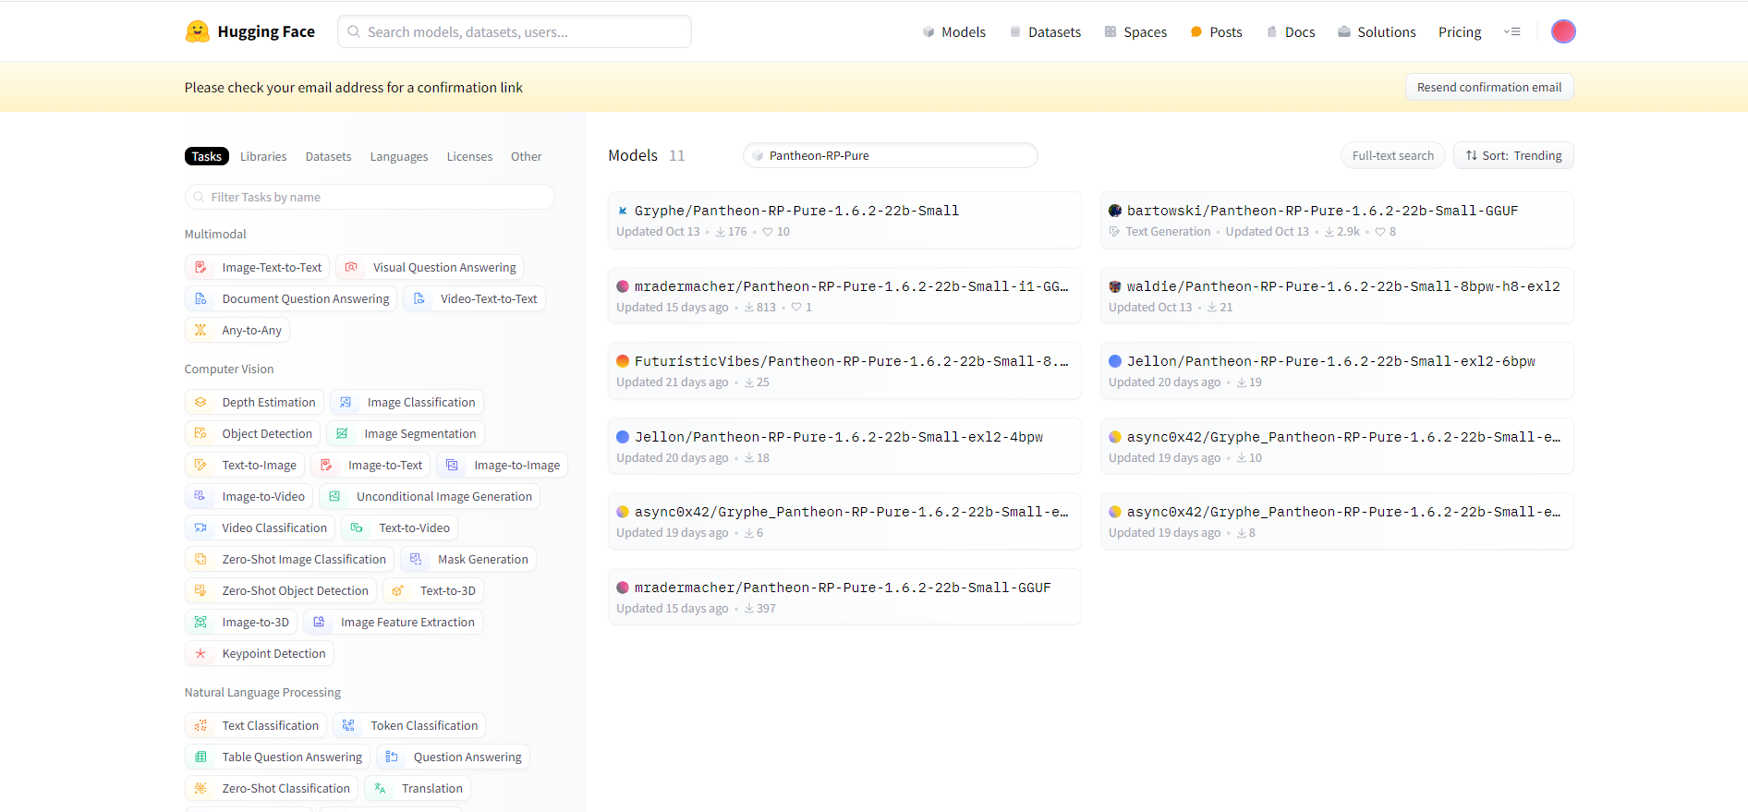Switch to the Libraries filter tab
Image resolution: width=1748 pixels, height=812 pixels.
[263, 156]
